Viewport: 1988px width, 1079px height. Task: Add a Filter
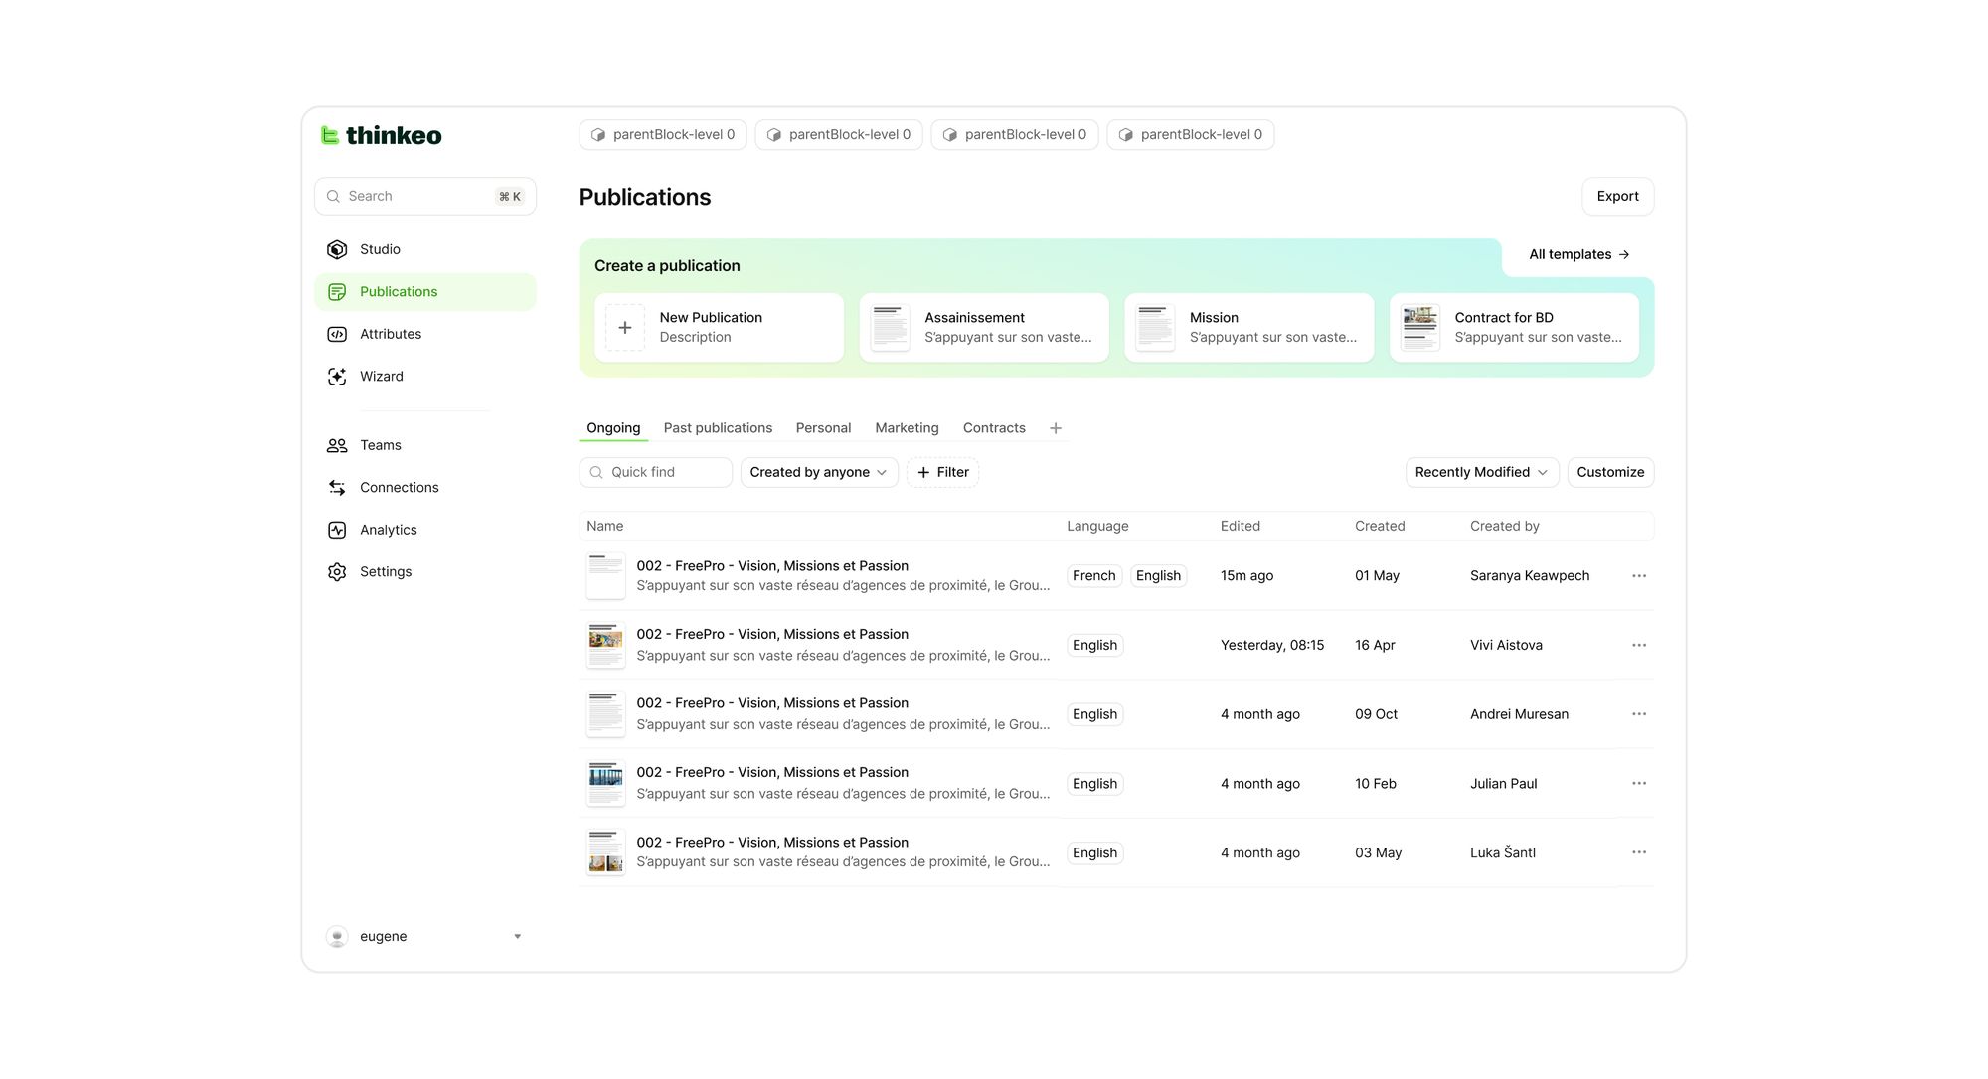(942, 472)
